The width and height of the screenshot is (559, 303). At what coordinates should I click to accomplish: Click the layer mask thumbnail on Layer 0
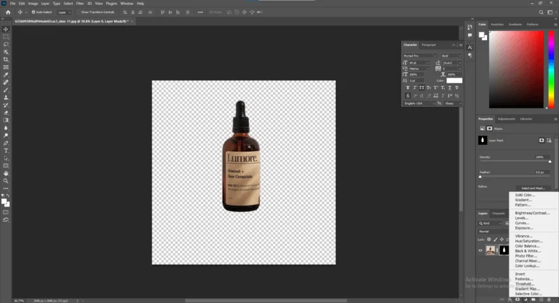tap(503, 250)
